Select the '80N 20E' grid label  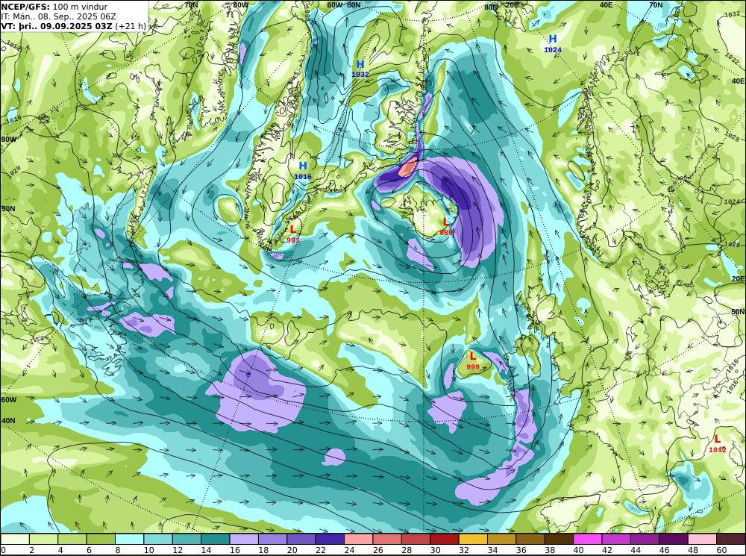501,6
